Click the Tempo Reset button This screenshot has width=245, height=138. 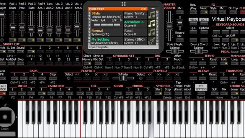pos(213,63)
